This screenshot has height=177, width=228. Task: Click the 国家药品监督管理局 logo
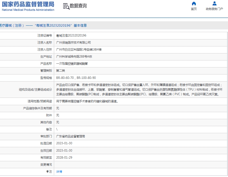[28, 4]
